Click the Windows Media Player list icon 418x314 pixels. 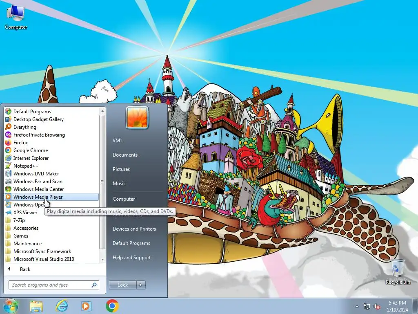[x=8, y=197]
